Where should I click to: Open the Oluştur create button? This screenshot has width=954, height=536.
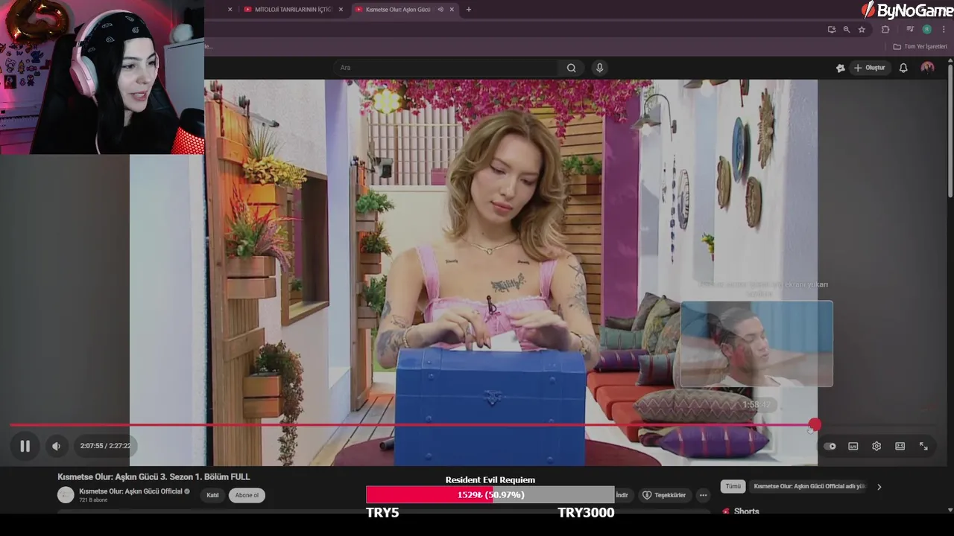pyautogui.click(x=869, y=68)
